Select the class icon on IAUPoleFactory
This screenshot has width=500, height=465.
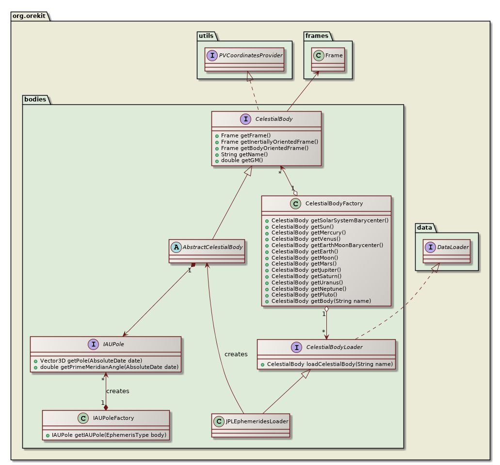click(x=82, y=418)
